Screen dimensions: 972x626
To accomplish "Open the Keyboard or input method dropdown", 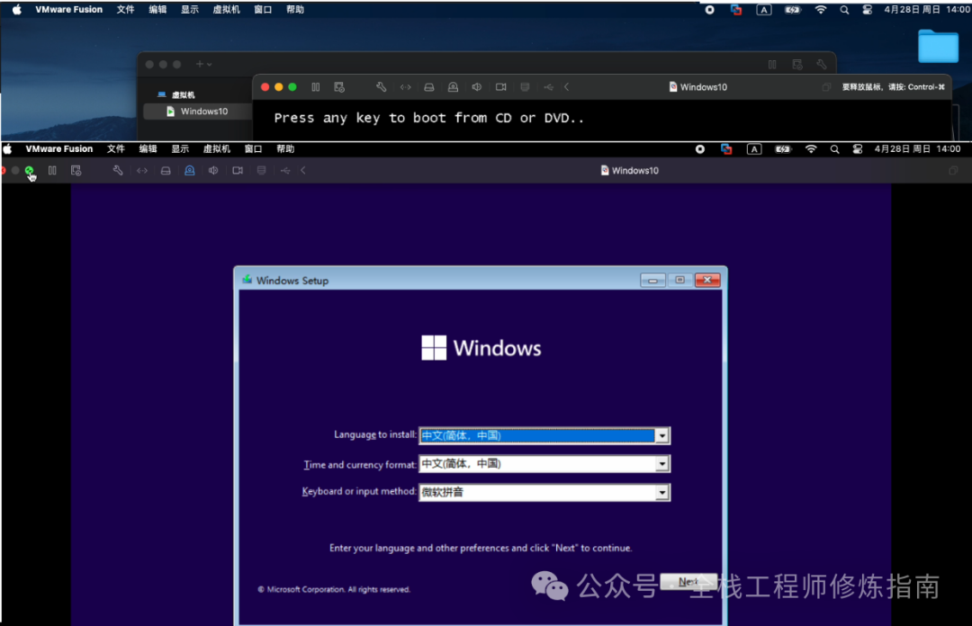I will point(544,492).
